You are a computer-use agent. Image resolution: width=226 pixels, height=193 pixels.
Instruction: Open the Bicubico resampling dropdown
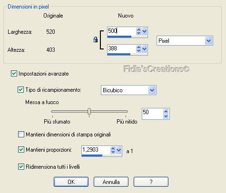click(x=152, y=90)
